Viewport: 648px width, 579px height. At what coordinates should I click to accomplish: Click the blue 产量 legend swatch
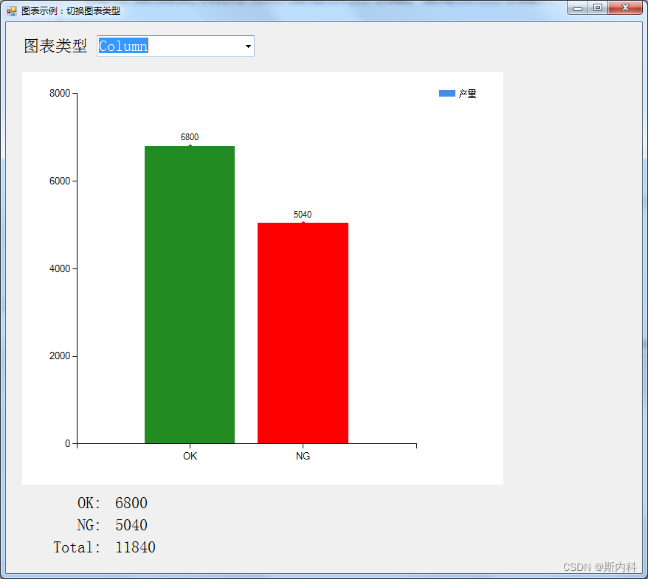click(x=447, y=94)
